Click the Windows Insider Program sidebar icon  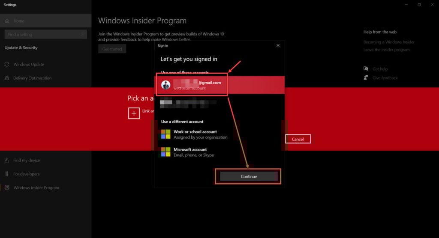7,187
